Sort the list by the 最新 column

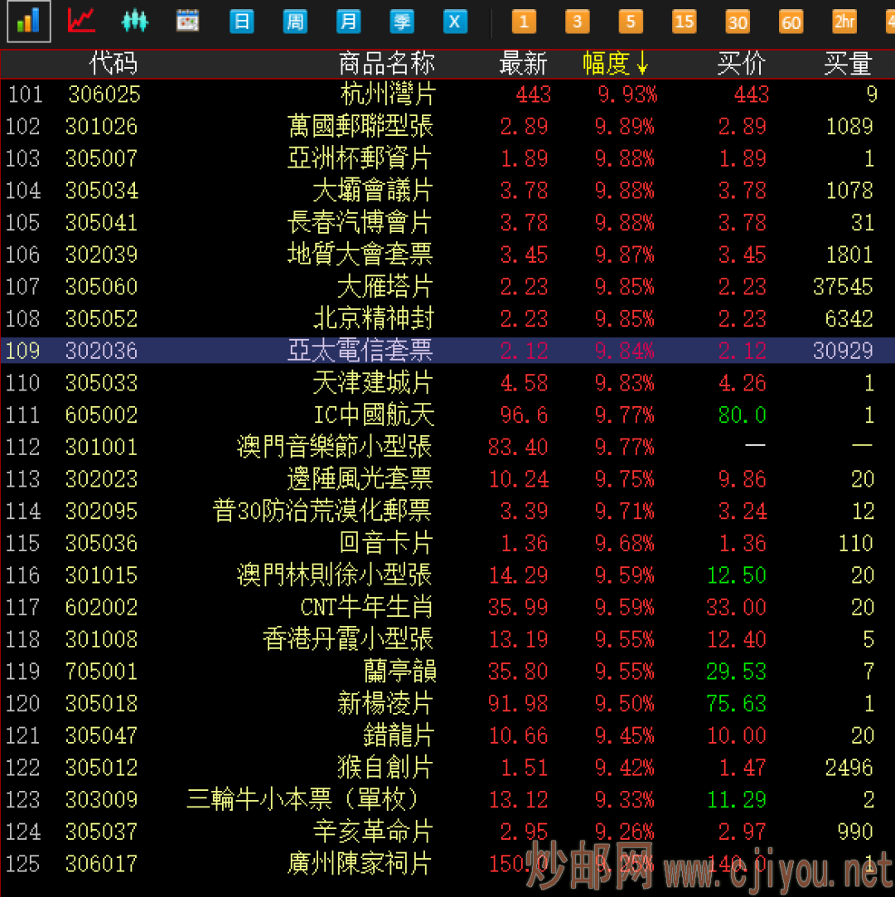tap(524, 64)
